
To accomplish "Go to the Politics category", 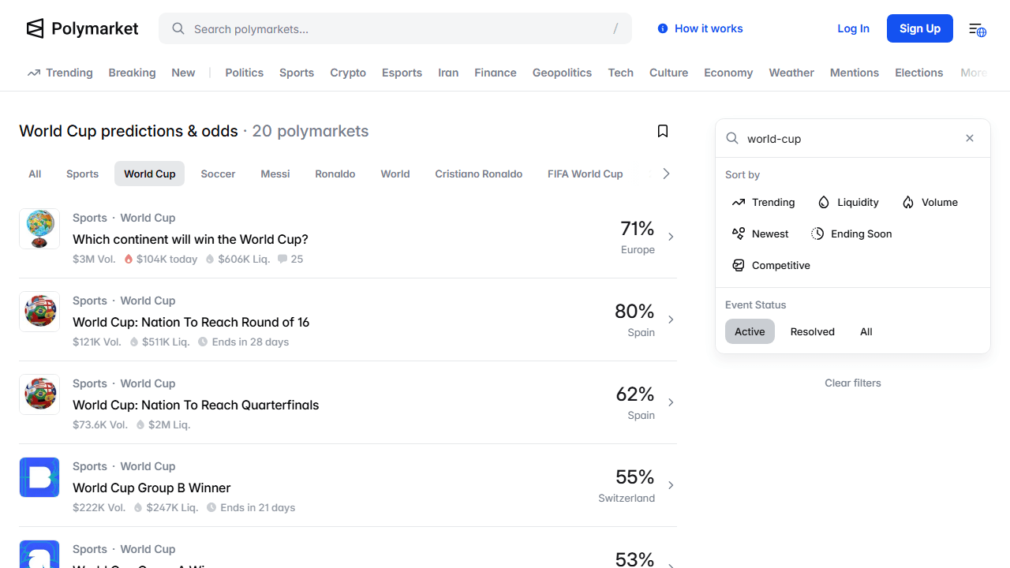I will coord(245,73).
